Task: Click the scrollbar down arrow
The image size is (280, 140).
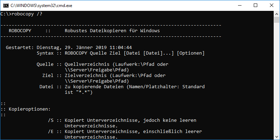Action: point(276,136)
